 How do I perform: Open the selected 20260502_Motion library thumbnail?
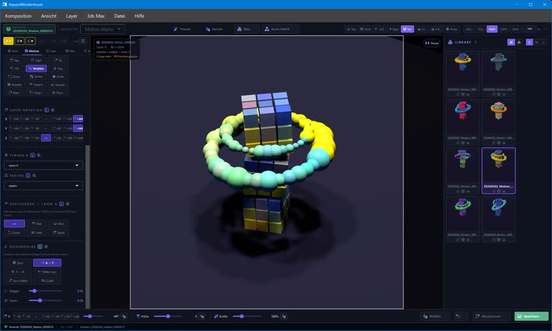[498, 170]
